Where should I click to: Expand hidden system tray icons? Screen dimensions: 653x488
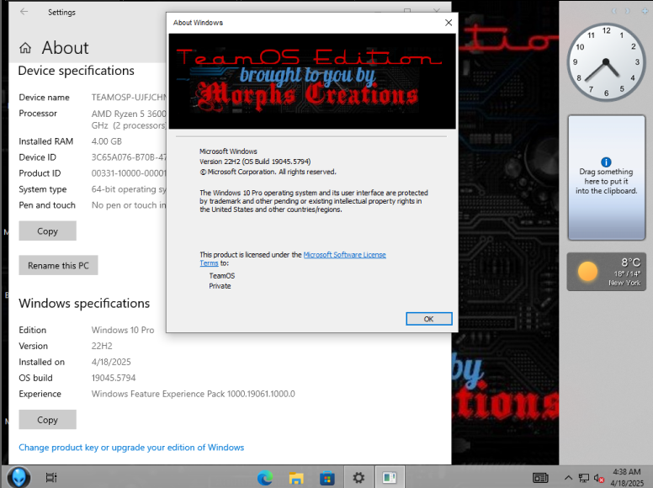point(568,478)
